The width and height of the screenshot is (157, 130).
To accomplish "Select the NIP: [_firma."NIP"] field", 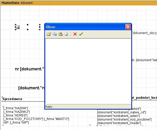I will [x=16, y=123].
